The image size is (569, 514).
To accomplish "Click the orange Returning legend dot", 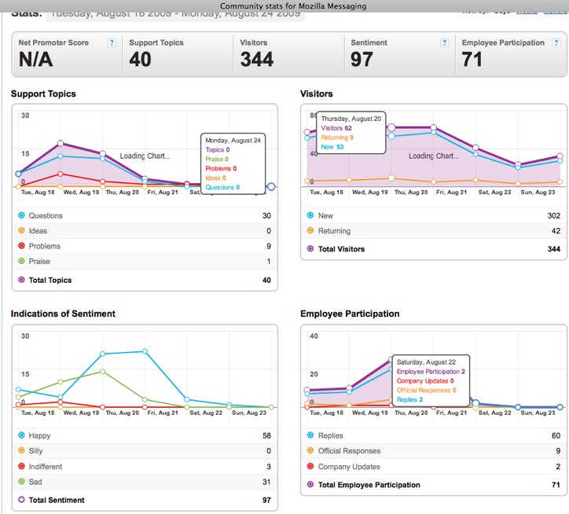I will point(310,231).
